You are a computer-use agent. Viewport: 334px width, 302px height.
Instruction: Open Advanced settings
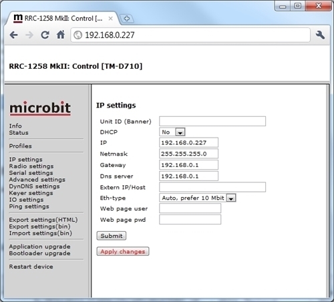point(37,180)
